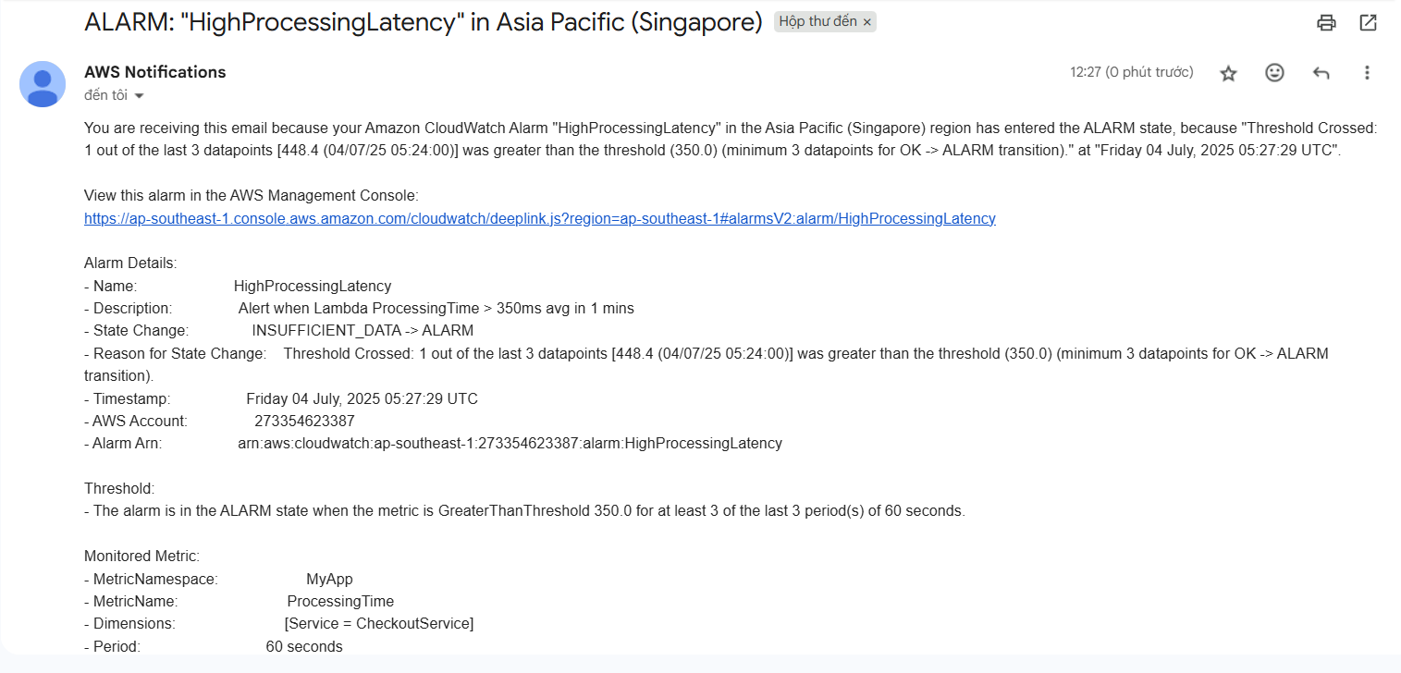
Task: Expand recipient details arrow beside "đến tôi"
Action: (x=140, y=96)
